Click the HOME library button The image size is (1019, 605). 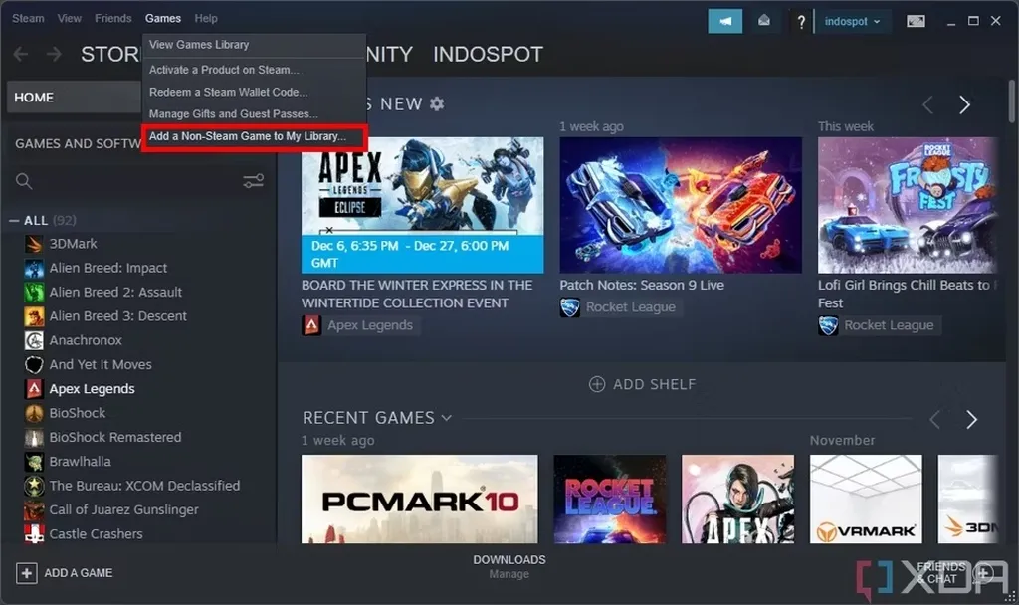(74, 98)
